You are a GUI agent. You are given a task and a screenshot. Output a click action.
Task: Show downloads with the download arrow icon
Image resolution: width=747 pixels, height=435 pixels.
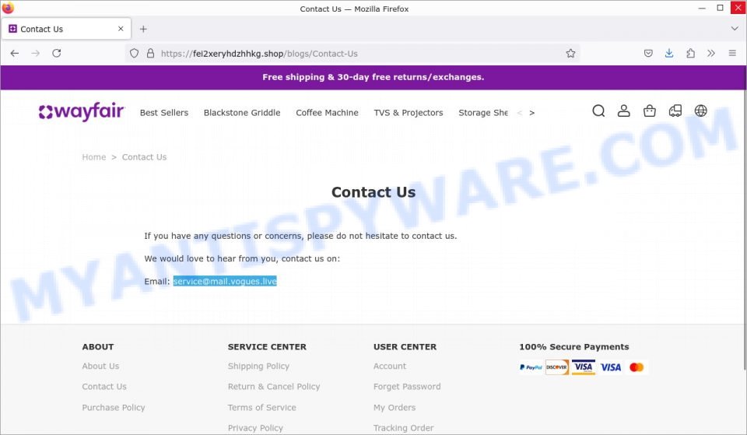669,54
